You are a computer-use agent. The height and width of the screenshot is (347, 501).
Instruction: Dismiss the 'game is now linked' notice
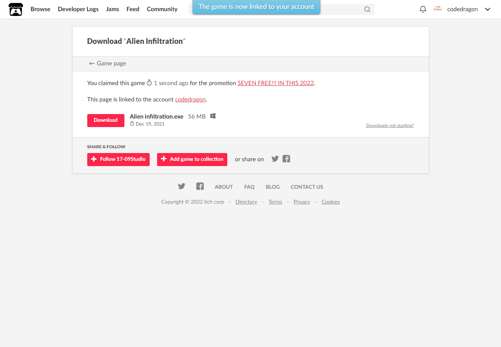[256, 7]
